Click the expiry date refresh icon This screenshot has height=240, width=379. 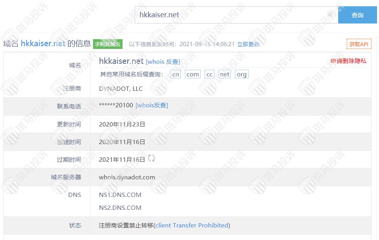pyautogui.click(x=151, y=158)
